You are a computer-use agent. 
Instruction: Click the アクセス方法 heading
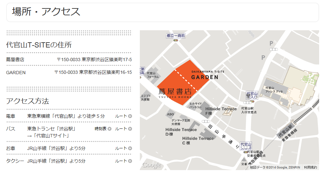pos(28,101)
